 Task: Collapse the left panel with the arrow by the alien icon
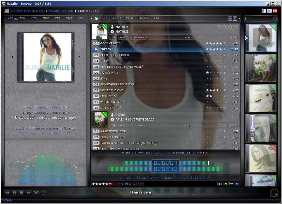(92, 18)
